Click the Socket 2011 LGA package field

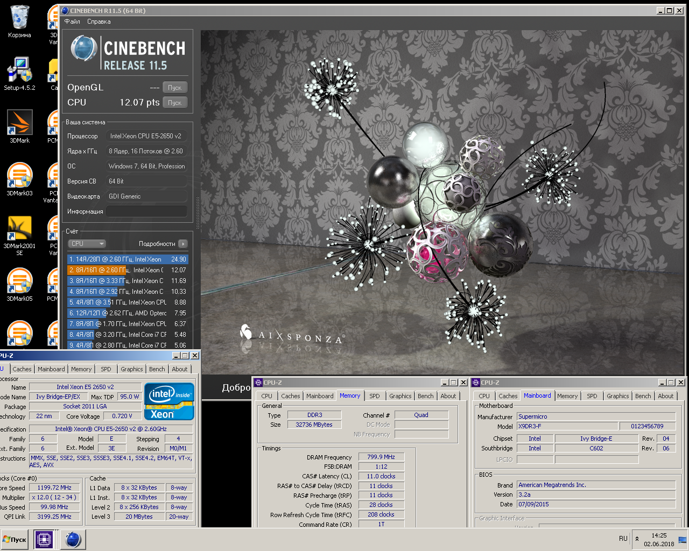85,406
